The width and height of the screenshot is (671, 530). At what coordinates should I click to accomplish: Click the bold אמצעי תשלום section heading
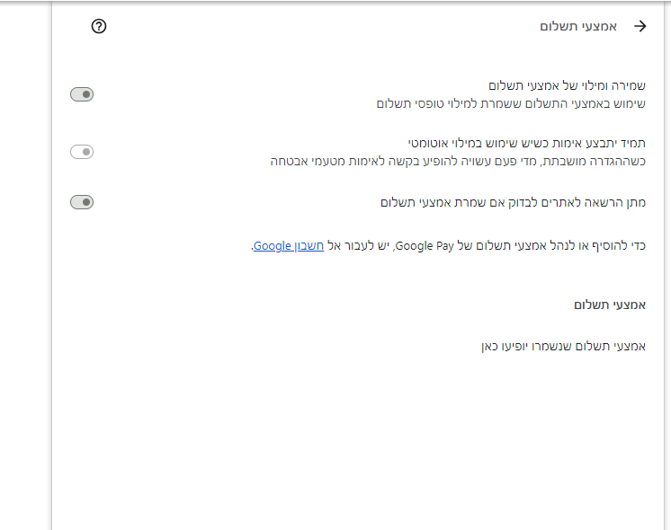click(610, 305)
